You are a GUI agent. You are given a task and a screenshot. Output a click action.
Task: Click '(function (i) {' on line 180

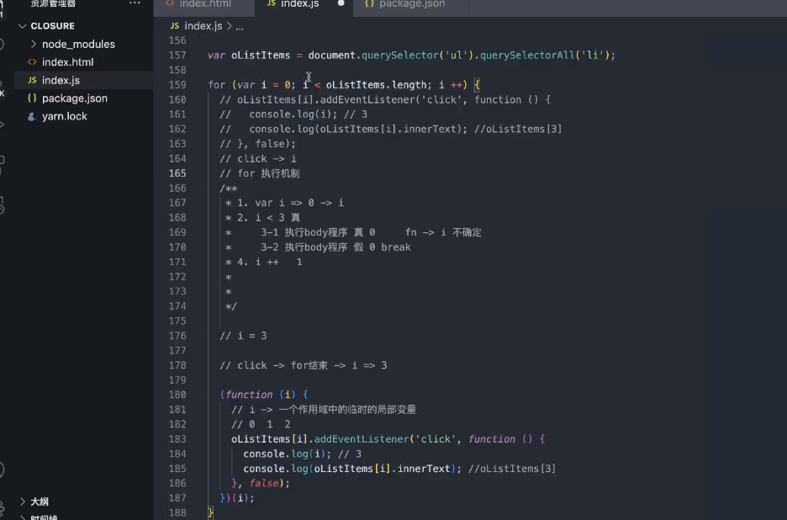coord(264,395)
